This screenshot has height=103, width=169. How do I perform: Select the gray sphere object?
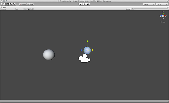49,55
